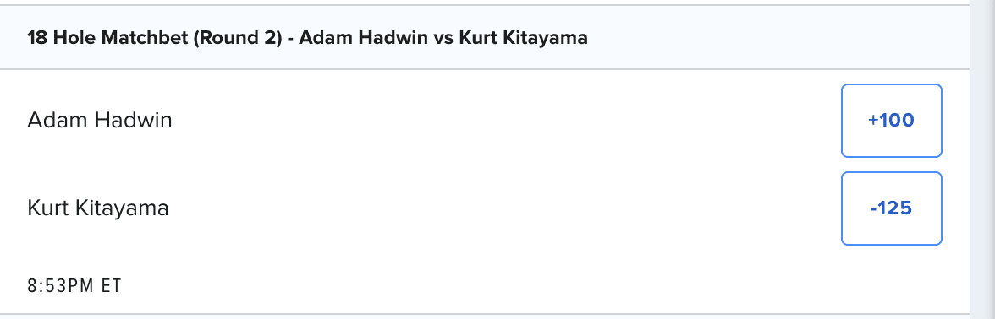Click the 8:53PM ET start time
This screenshot has height=319, width=995.
coord(74,286)
